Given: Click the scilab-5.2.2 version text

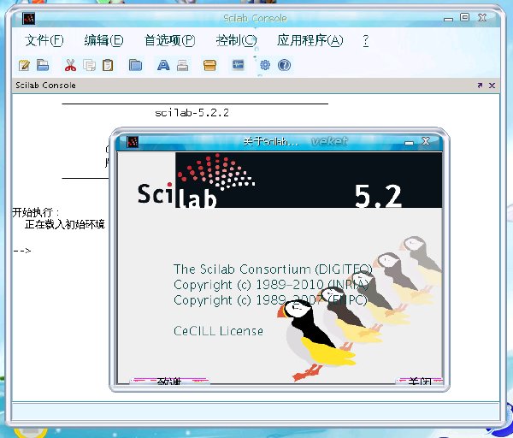Looking at the screenshot, I should click(192, 113).
